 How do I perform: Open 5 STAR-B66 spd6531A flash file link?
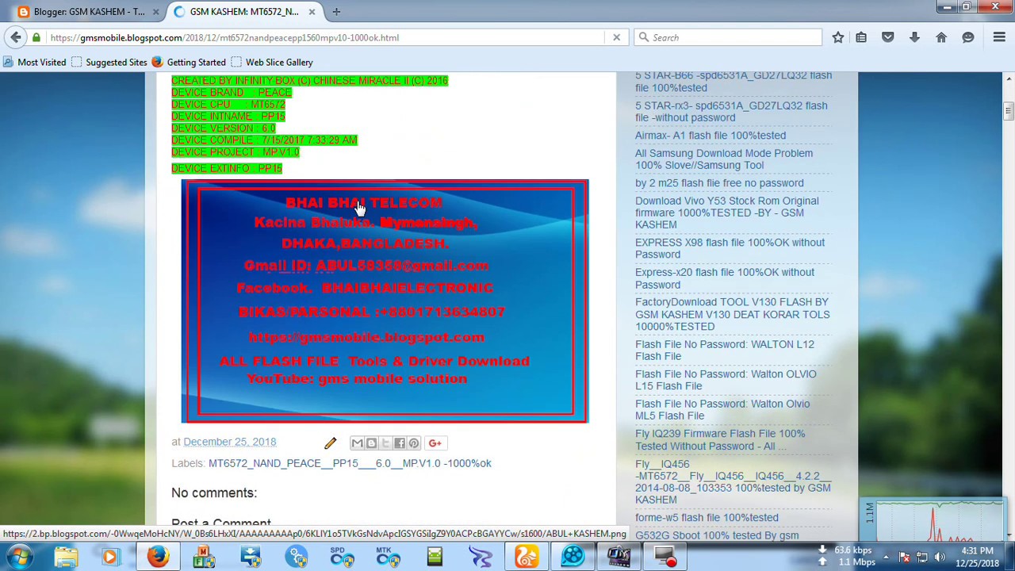733,82
